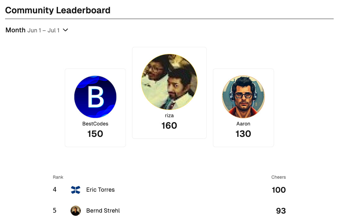Expand the Month date range chevron
Viewport: 340px width, 224px height.
click(x=66, y=30)
